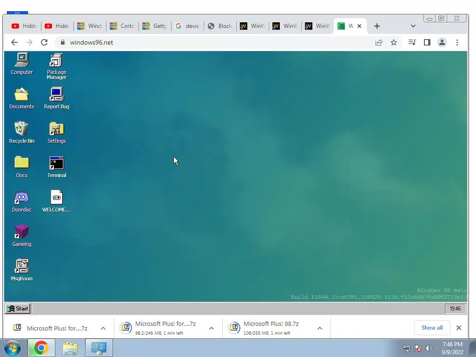
Task: Open the Windows 96 Start menu
Action: click(18, 309)
